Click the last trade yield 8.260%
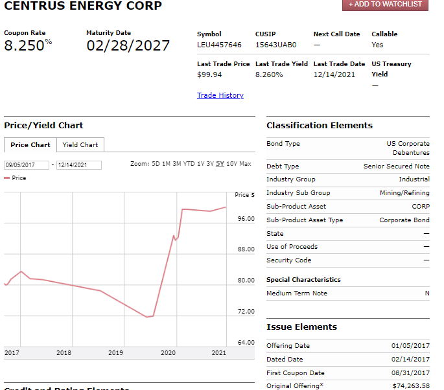Viewport: 444px width, 390px height. [269, 75]
